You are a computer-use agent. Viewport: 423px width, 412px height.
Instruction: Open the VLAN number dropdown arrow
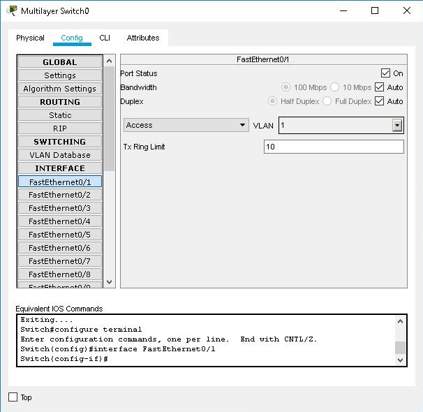tap(397, 125)
